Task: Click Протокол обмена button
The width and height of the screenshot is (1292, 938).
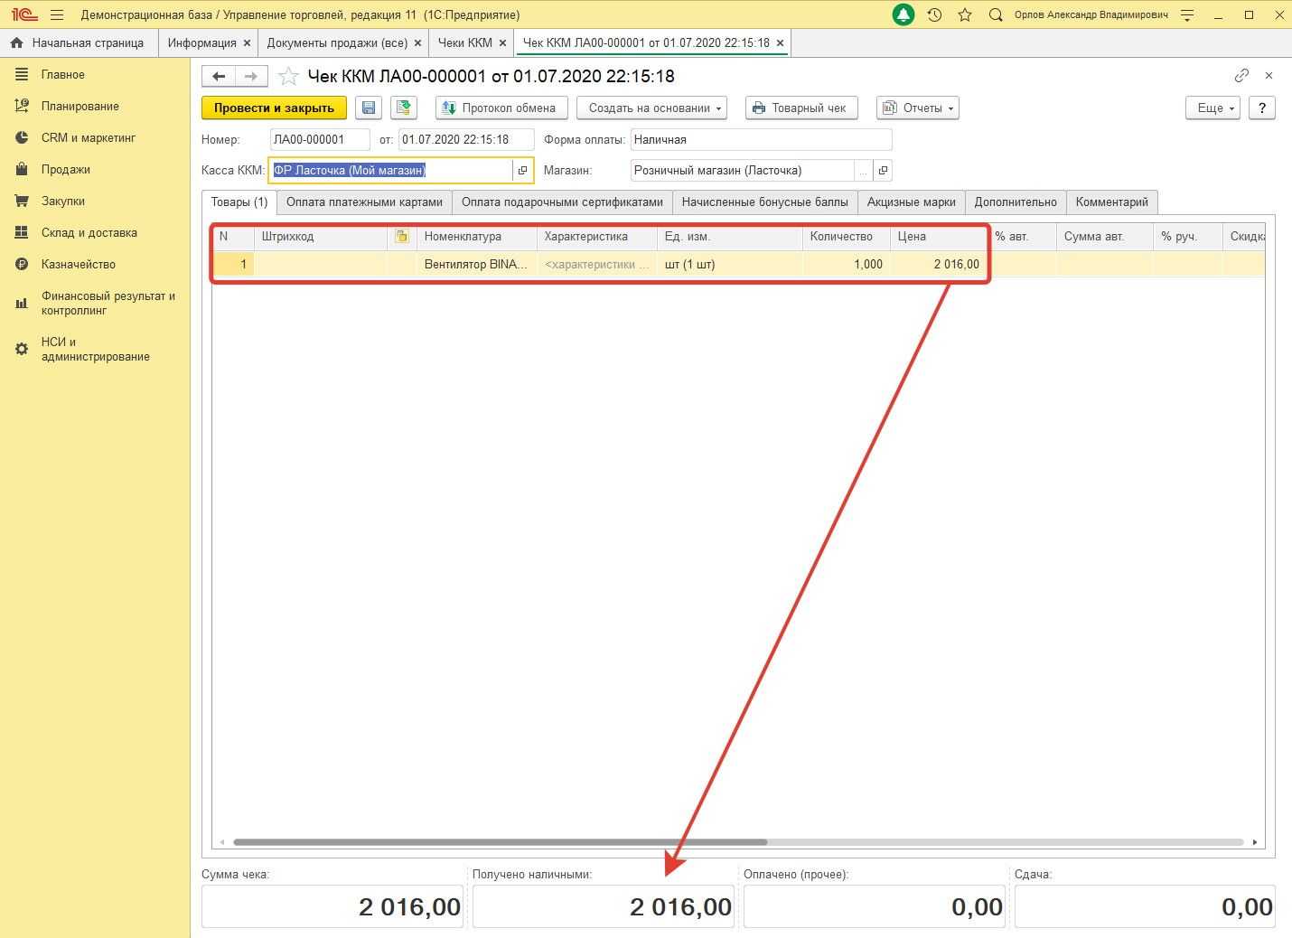Action: point(501,108)
